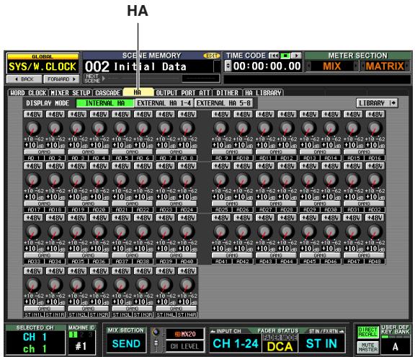
Task: Click the USER DEF KEY BANK A display
Action: tap(395, 347)
